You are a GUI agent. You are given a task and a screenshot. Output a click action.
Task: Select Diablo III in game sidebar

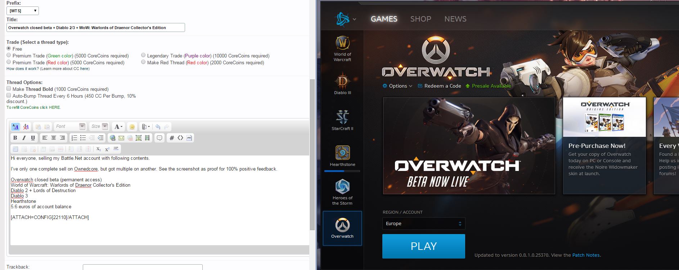point(342,84)
